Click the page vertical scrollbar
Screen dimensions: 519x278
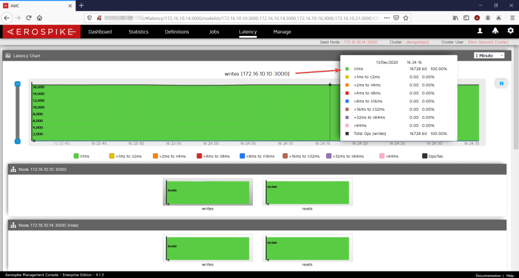(515, 99)
